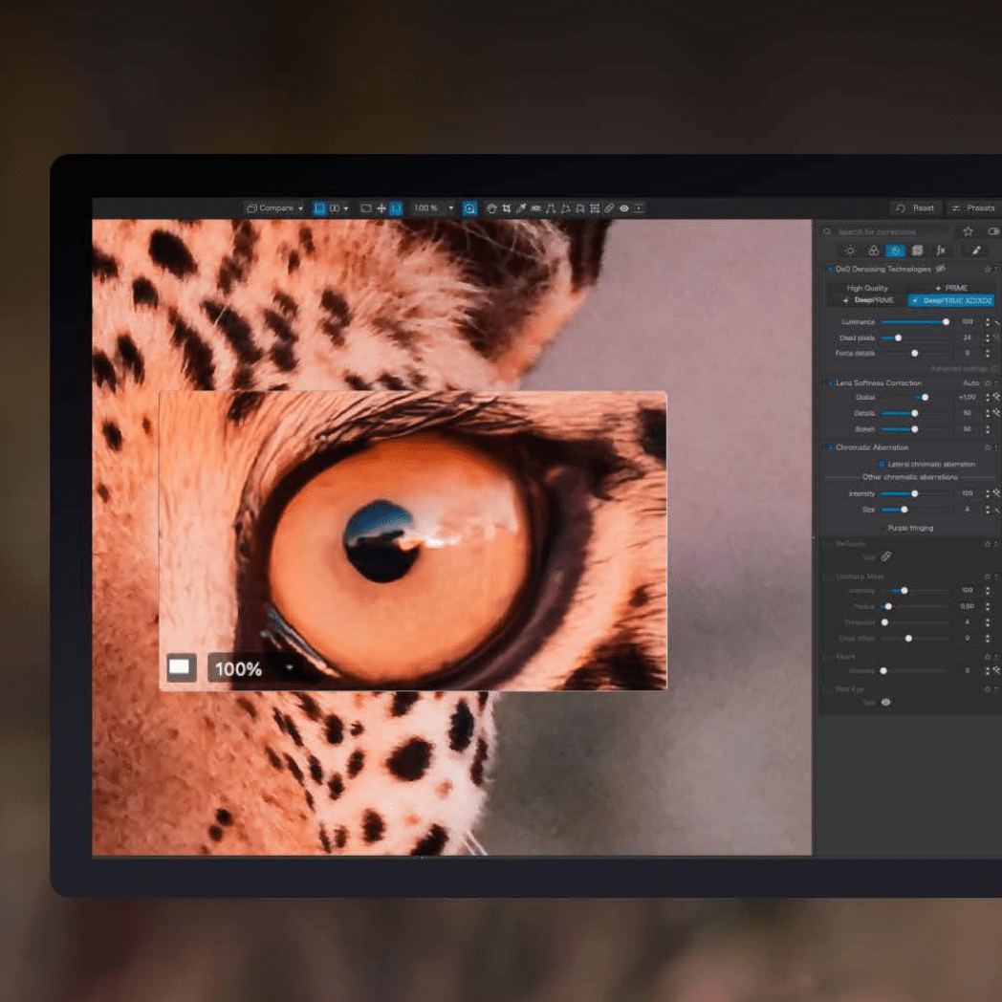Open the Light corrections sun tab
Viewport: 1002px width, 1002px height.
pyautogui.click(x=850, y=250)
